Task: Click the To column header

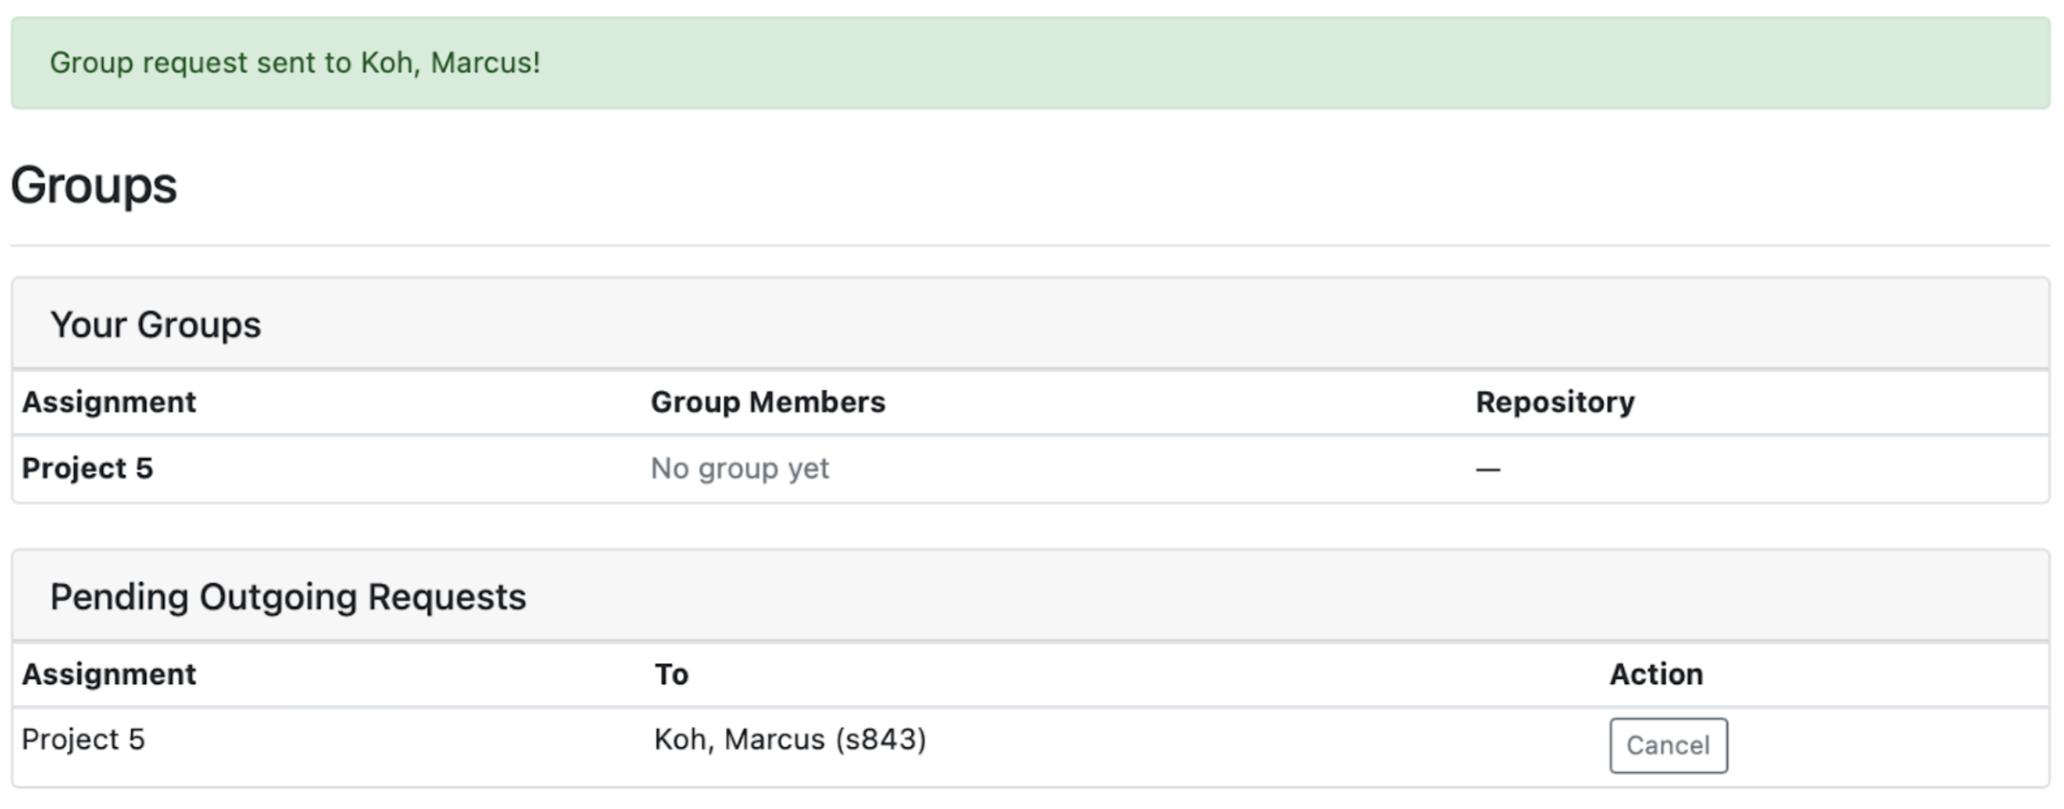Action: (671, 674)
